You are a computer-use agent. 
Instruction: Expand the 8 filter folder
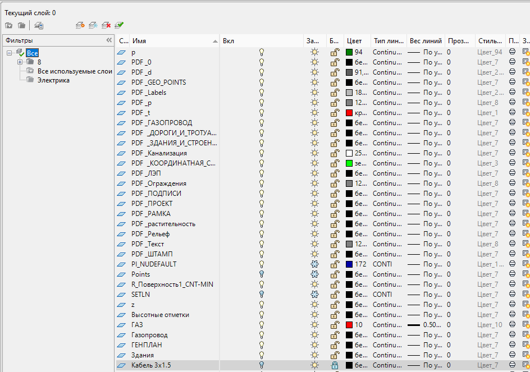tap(20, 62)
